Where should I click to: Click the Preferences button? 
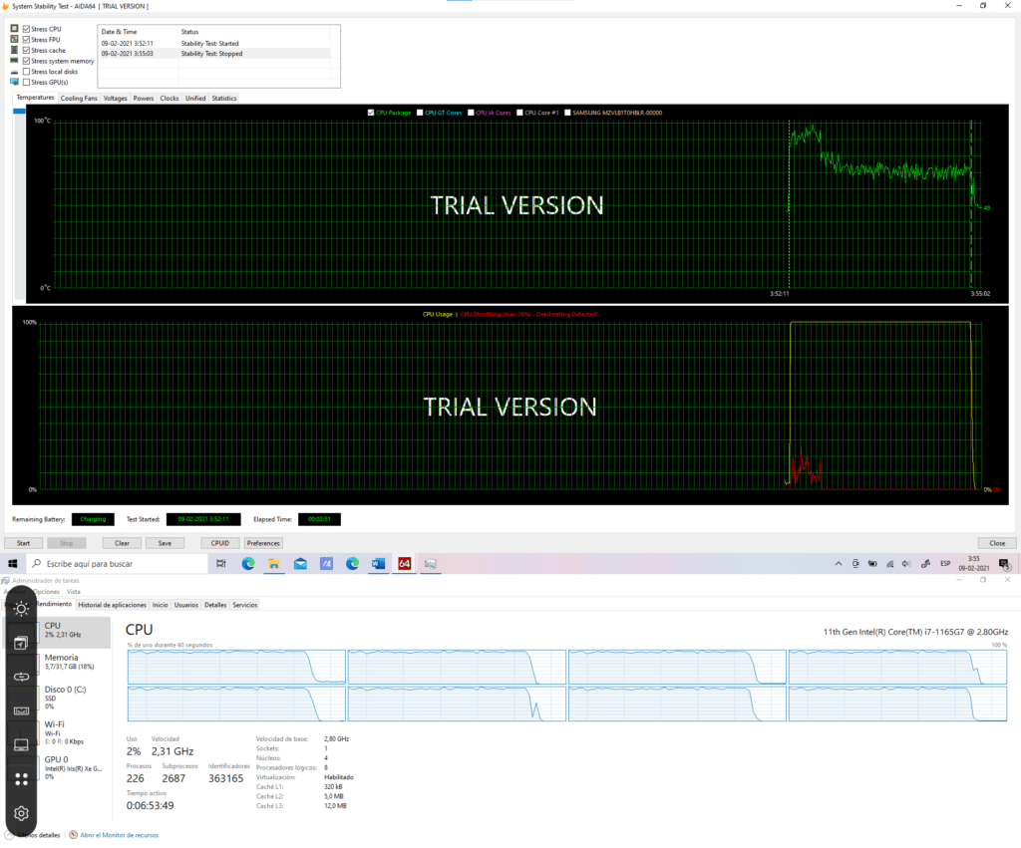(x=263, y=543)
